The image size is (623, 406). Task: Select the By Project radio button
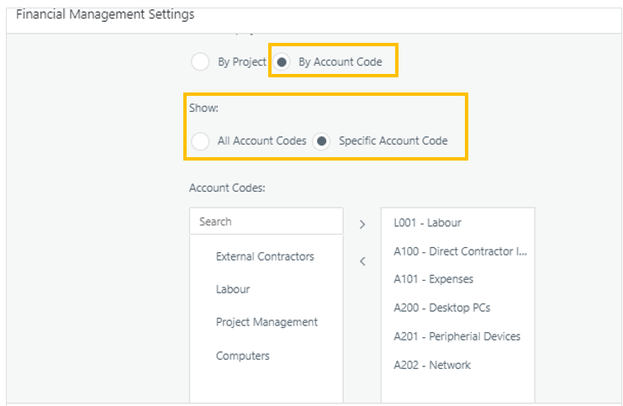point(200,62)
